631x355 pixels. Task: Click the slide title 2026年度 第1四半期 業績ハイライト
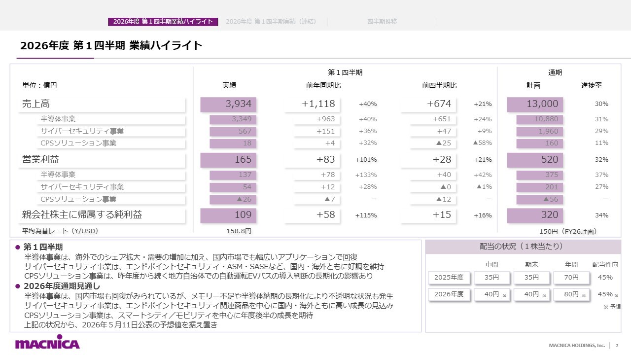pos(111,45)
